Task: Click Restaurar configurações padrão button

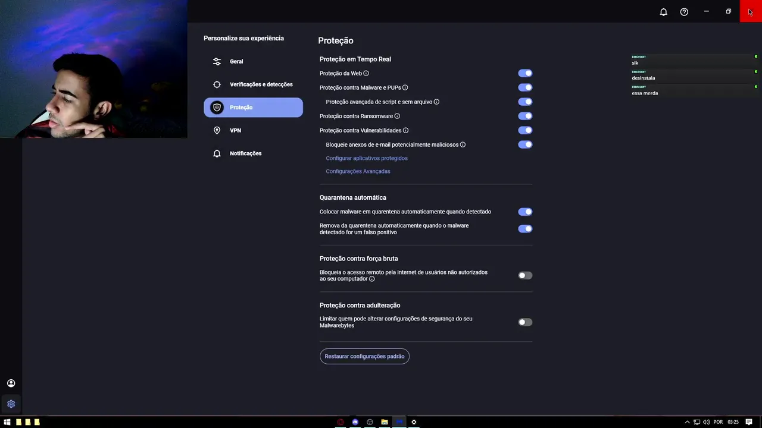Action: click(x=364, y=356)
